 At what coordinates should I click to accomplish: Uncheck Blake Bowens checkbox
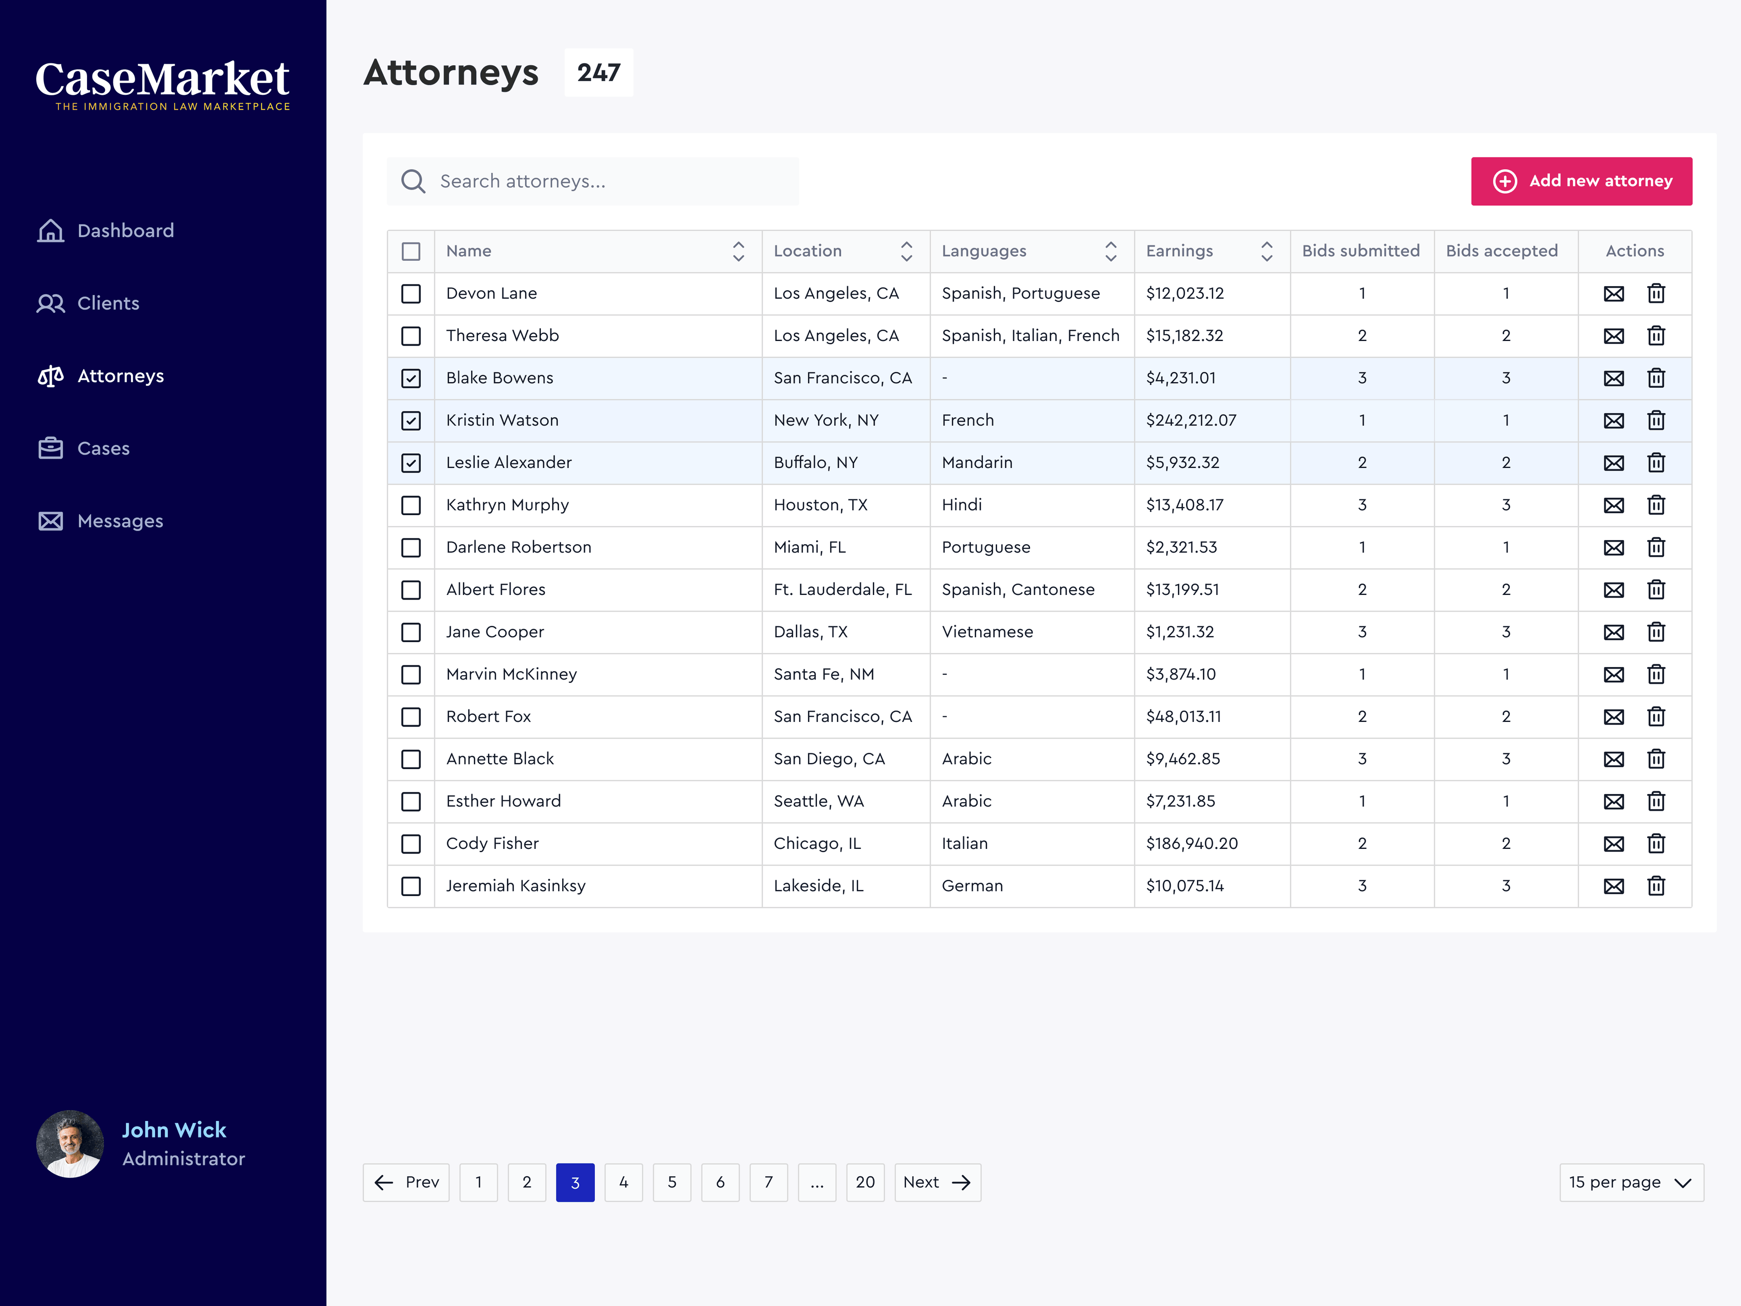[411, 379]
